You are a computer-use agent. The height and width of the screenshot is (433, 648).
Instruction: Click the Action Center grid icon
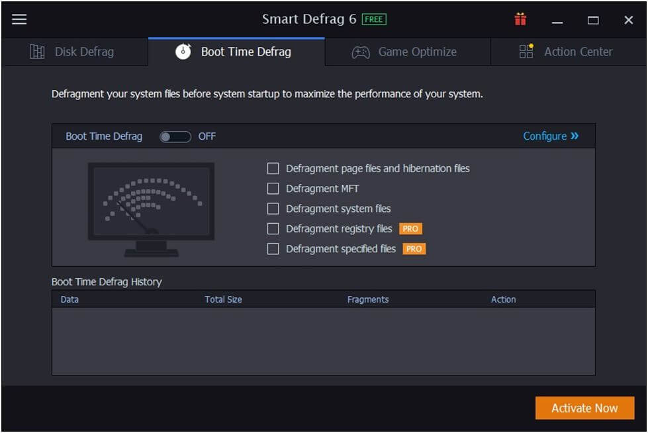point(526,52)
